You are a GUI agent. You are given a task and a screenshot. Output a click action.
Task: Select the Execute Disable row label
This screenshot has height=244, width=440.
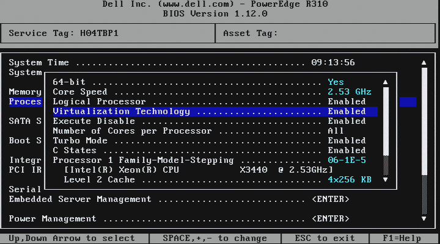(x=94, y=121)
